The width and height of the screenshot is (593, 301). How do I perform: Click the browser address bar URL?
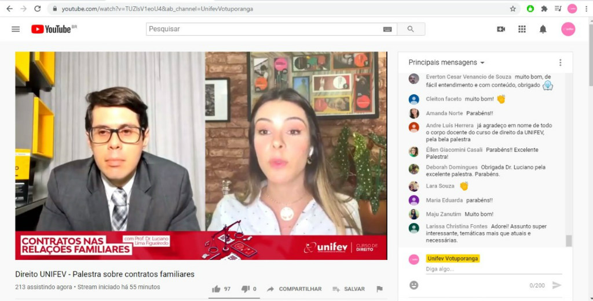158,9
